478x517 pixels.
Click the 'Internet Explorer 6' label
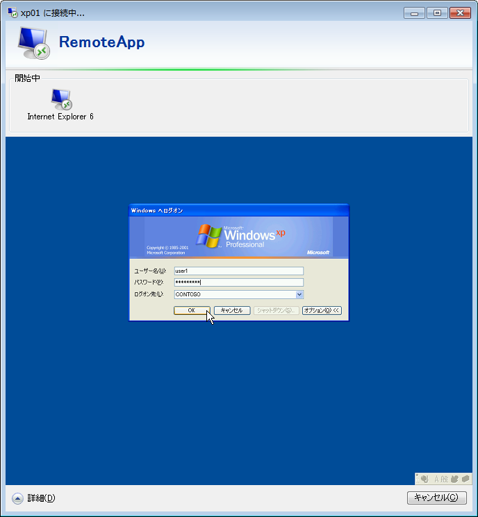60,117
